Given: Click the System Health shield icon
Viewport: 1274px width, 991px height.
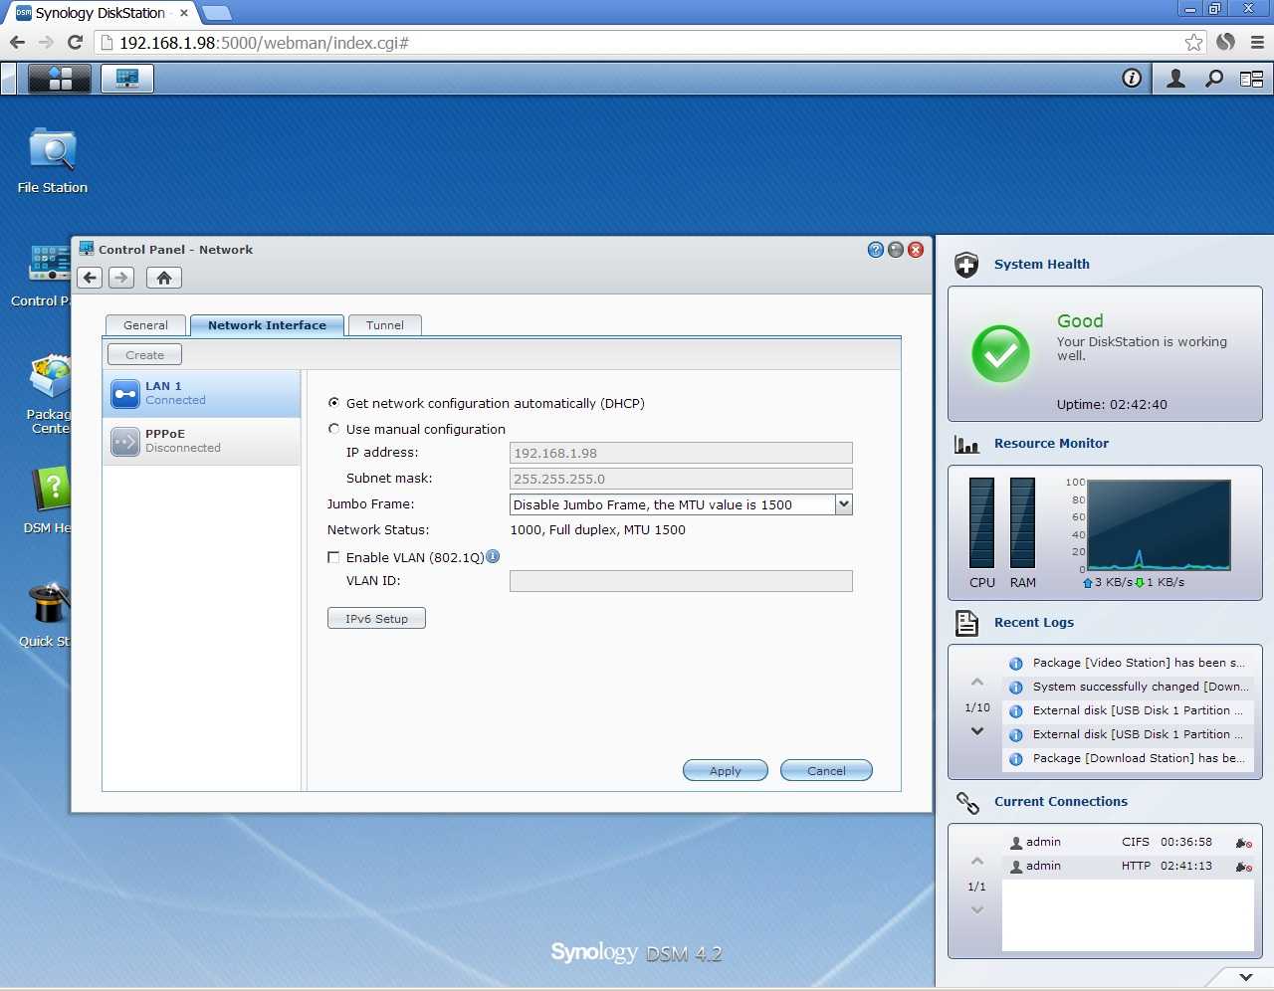Looking at the screenshot, I should point(966,265).
